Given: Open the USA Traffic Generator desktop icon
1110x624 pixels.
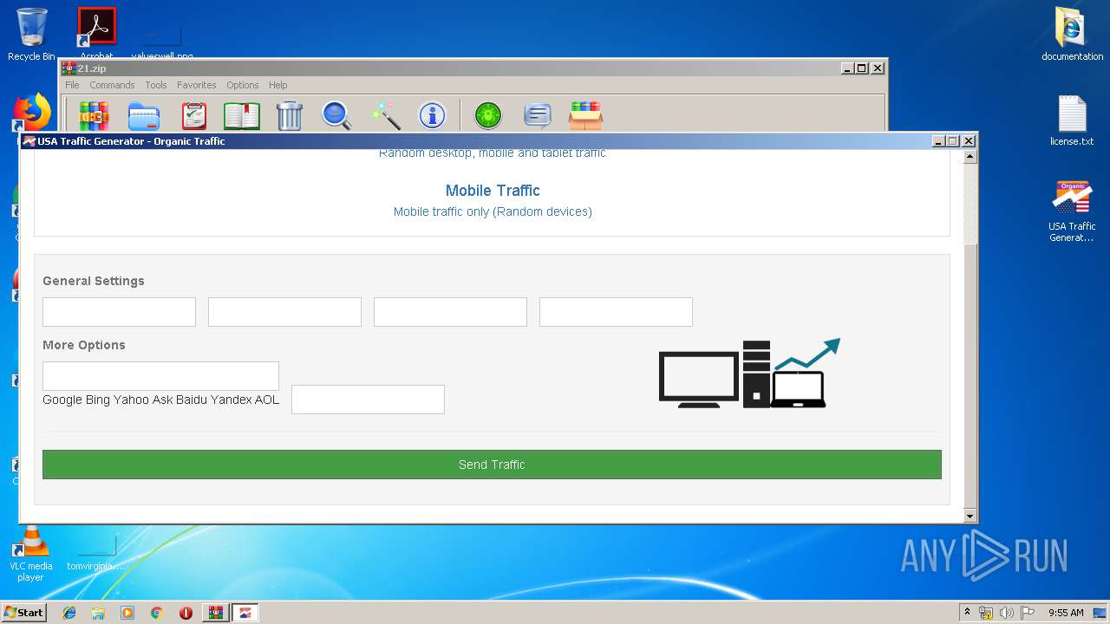Looking at the screenshot, I should coord(1072,211).
